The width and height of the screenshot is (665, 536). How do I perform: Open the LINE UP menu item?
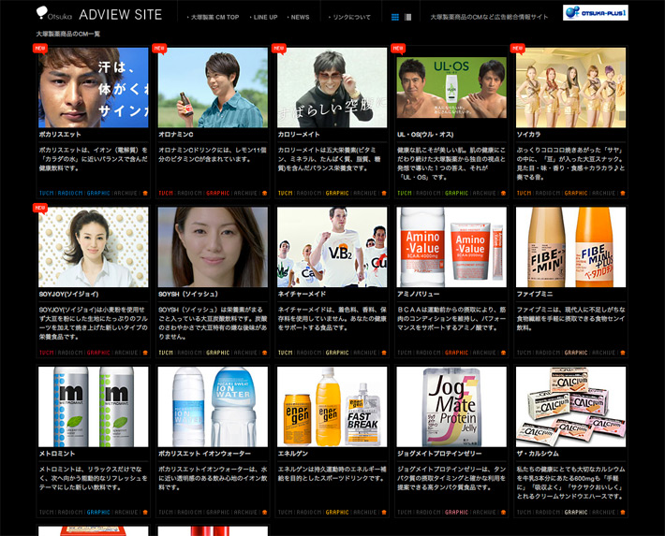264,18
